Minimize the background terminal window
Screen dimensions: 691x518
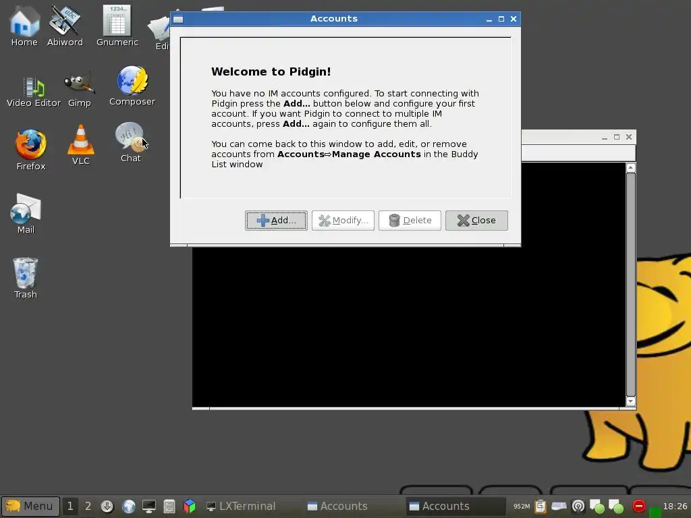click(605, 138)
